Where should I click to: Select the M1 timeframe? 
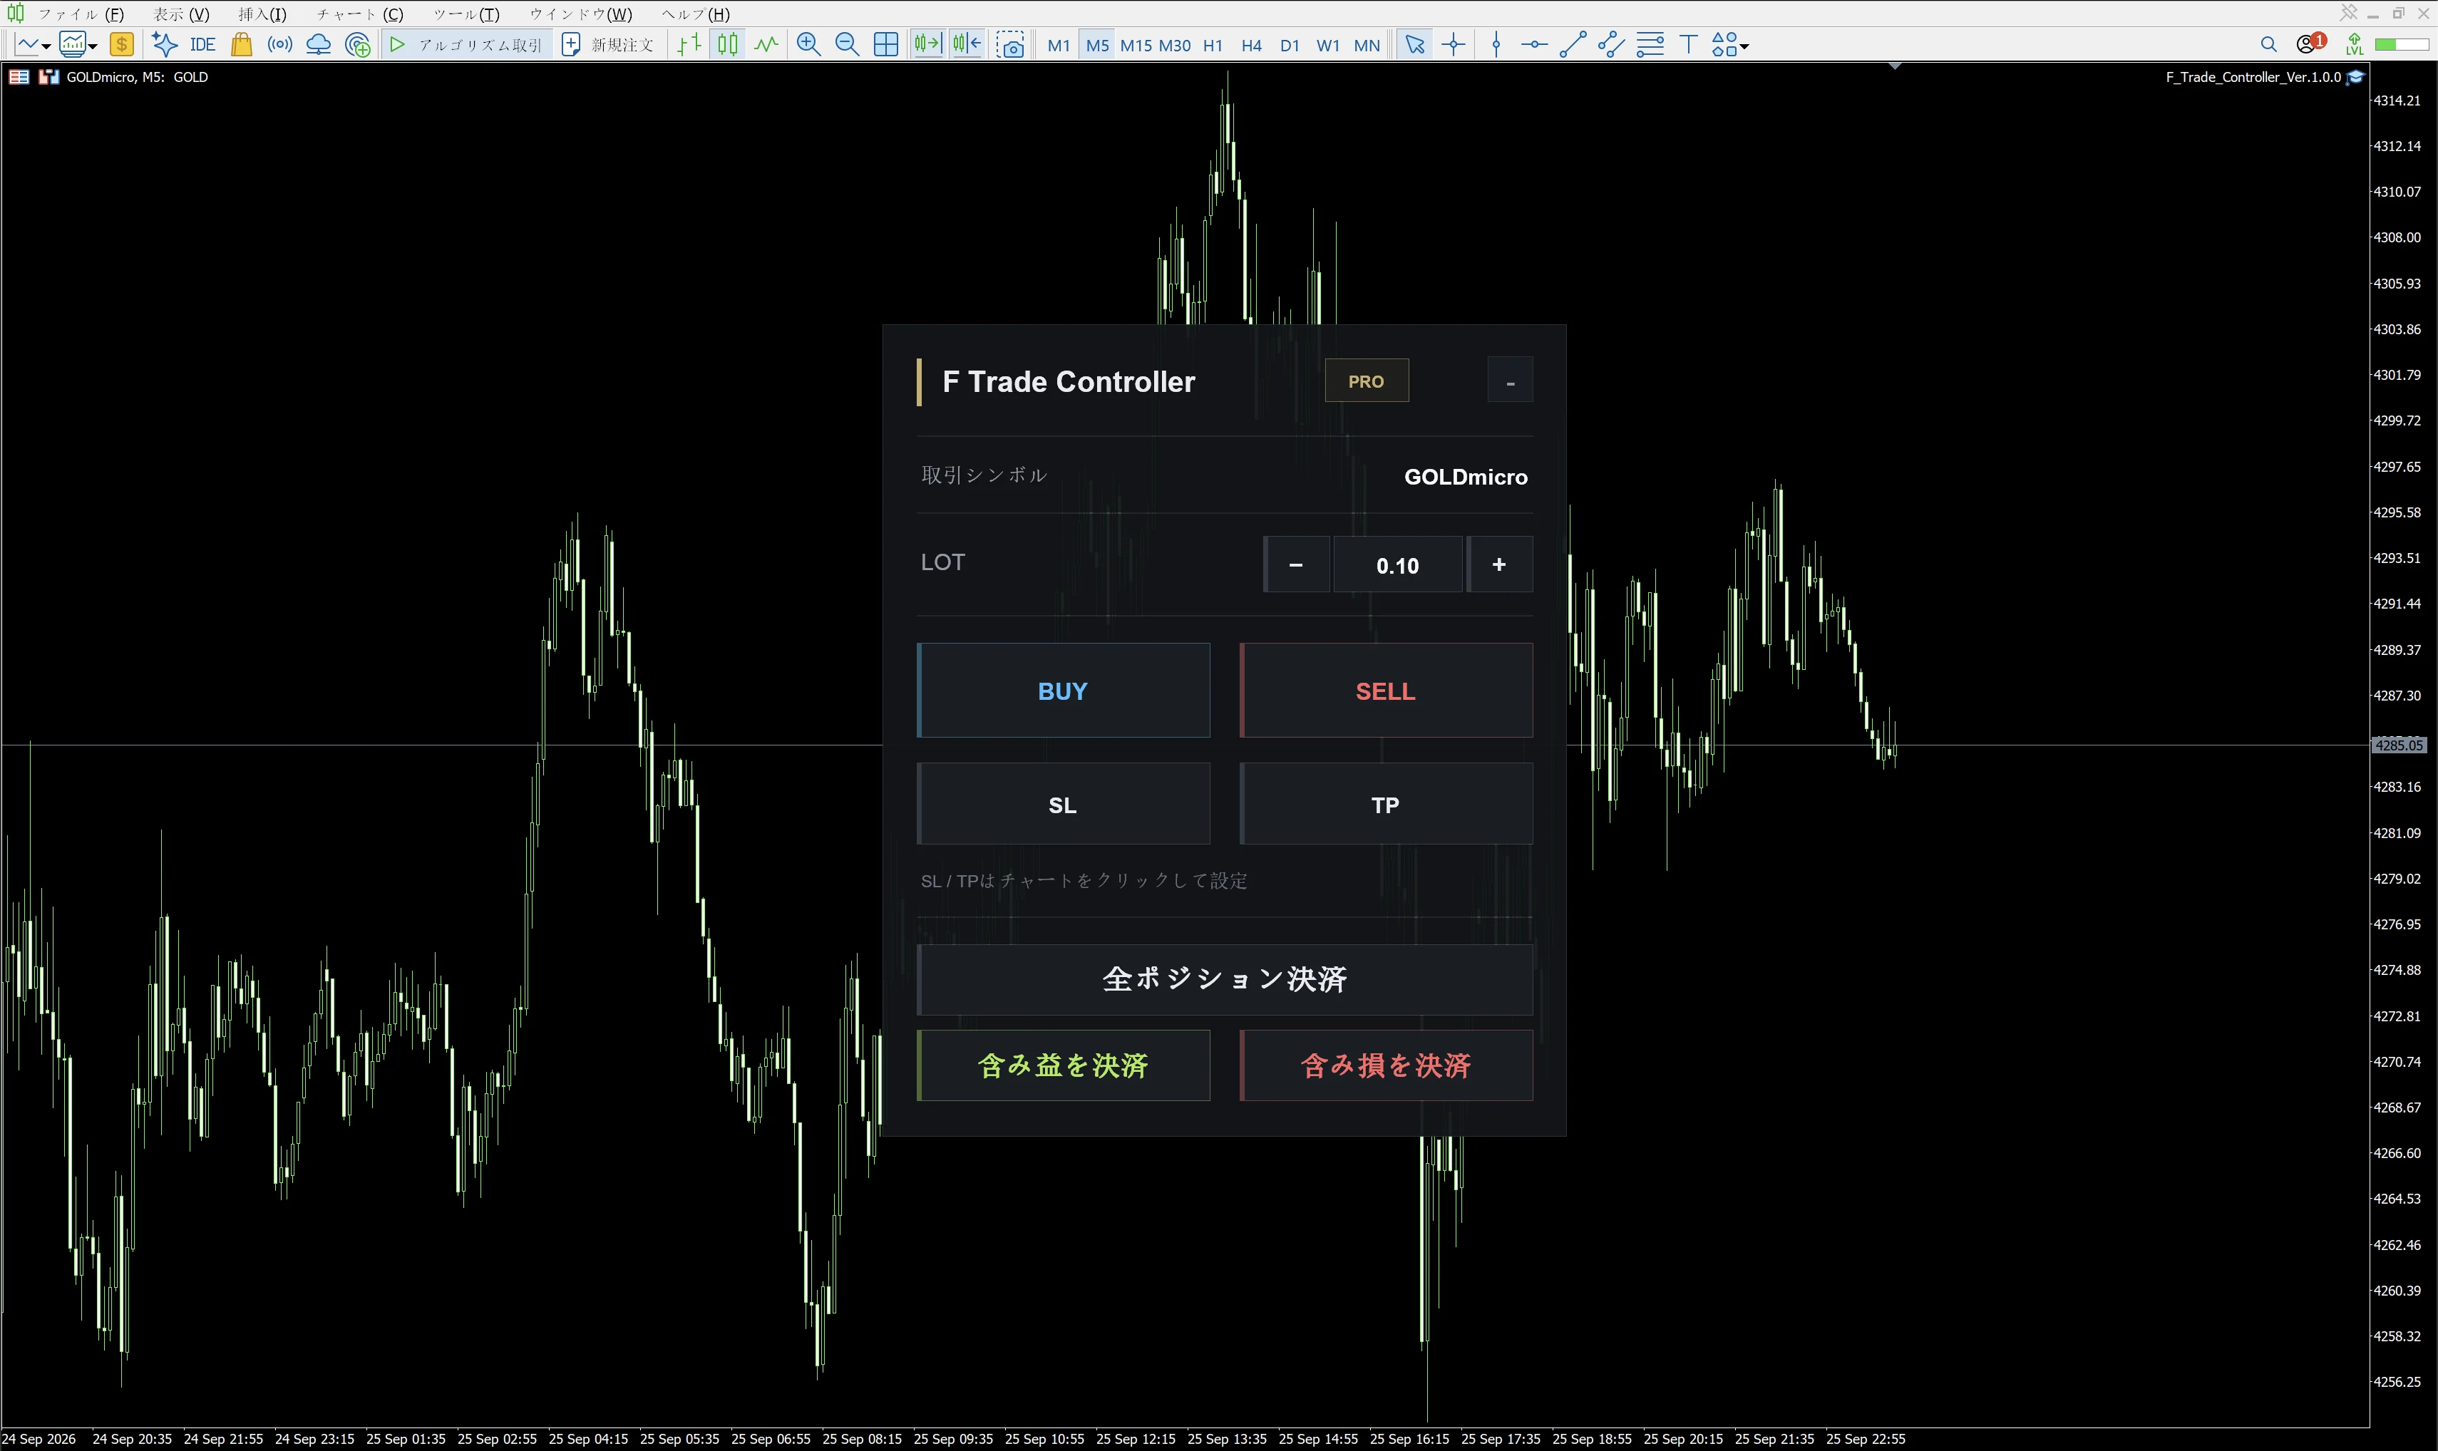pos(1058,45)
